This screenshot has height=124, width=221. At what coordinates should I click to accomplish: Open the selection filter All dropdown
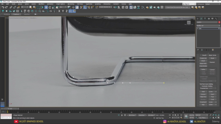point(25,7)
